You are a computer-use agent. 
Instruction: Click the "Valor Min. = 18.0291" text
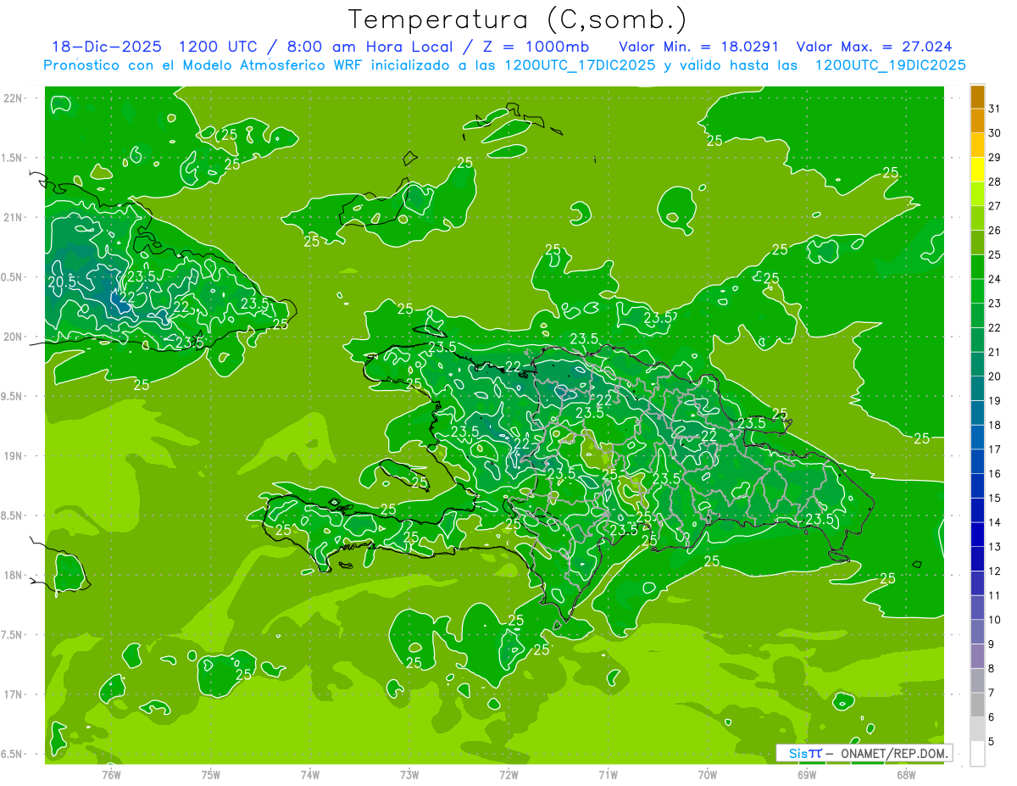[x=699, y=47]
